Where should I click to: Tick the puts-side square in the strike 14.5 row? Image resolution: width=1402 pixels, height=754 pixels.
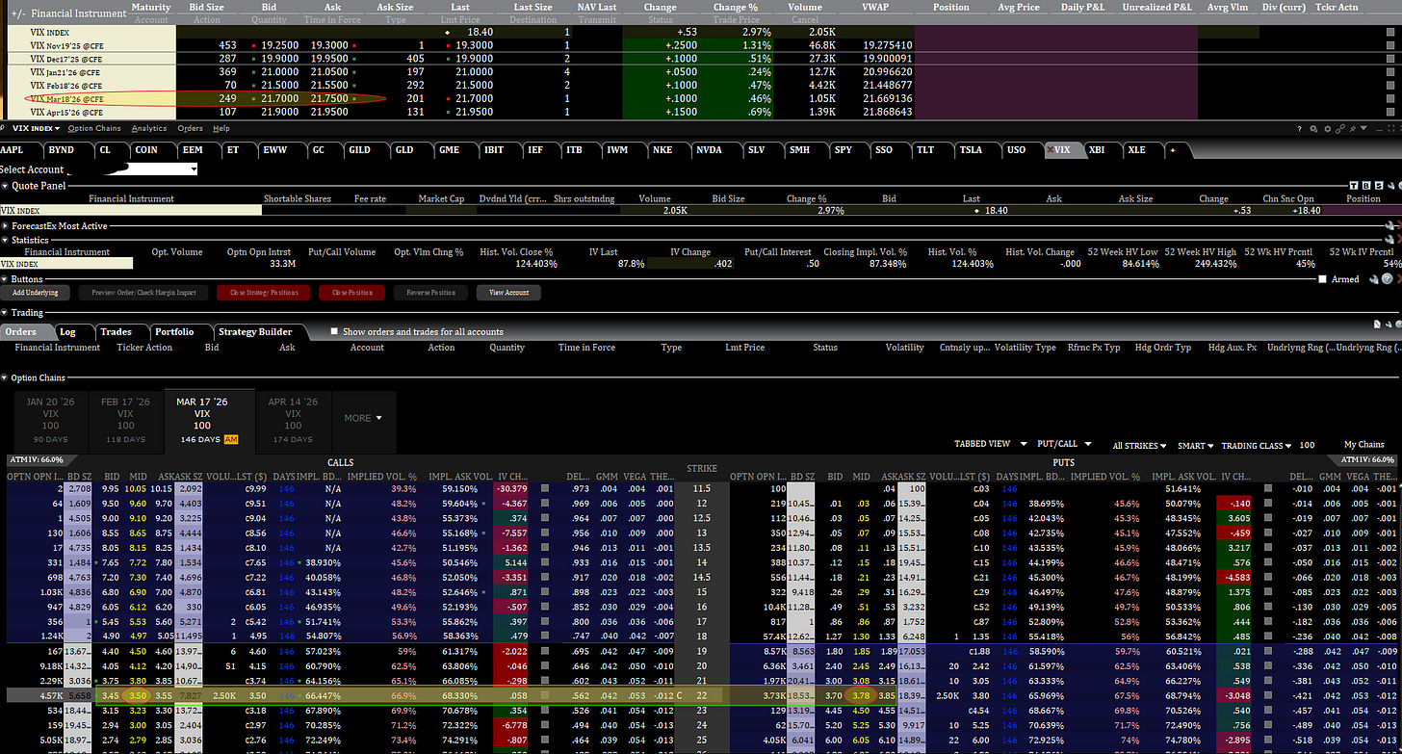point(1268,576)
